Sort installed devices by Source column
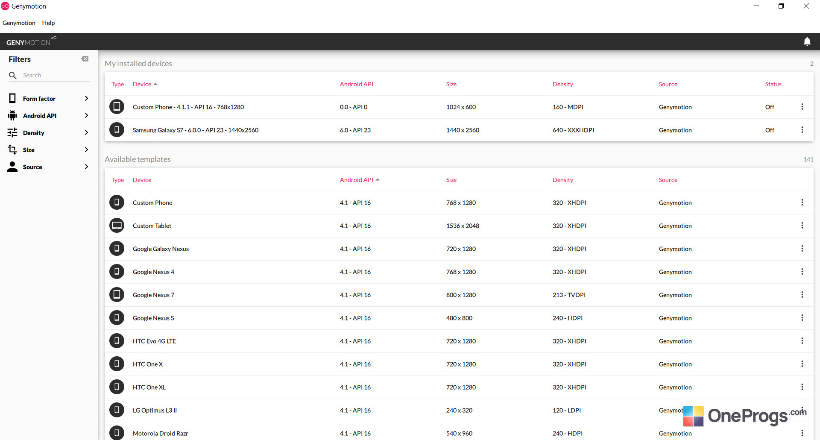Screen dimensions: 820x440 [x=668, y=84]
